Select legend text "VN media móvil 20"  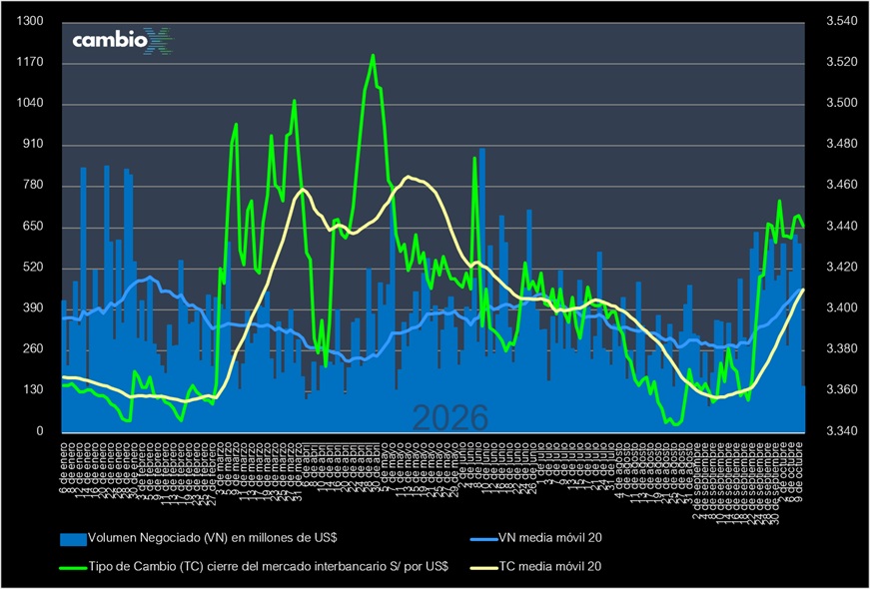tap(550, 538)
